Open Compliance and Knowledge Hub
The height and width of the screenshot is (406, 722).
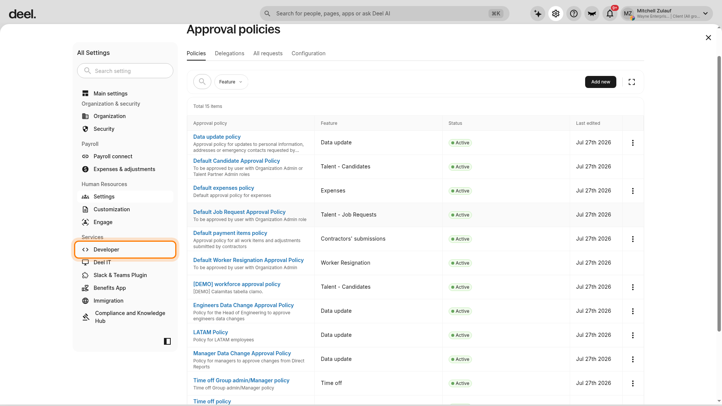[x=125, y=317]
